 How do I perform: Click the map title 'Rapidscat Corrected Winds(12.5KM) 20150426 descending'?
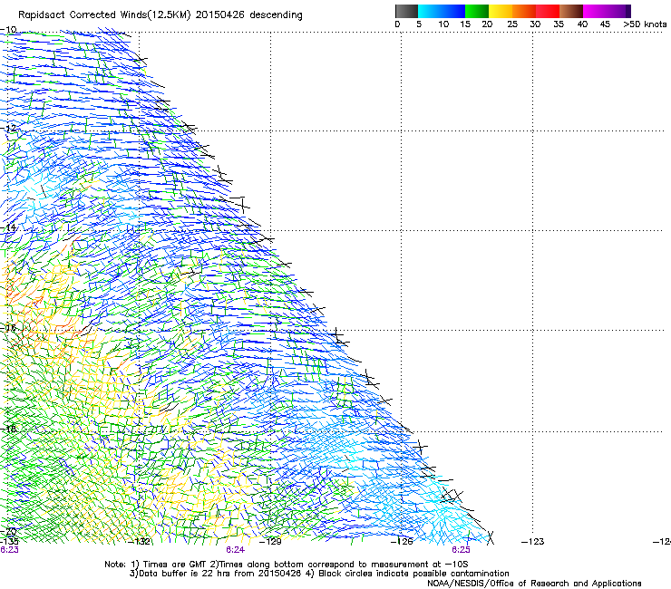(160, 15)
